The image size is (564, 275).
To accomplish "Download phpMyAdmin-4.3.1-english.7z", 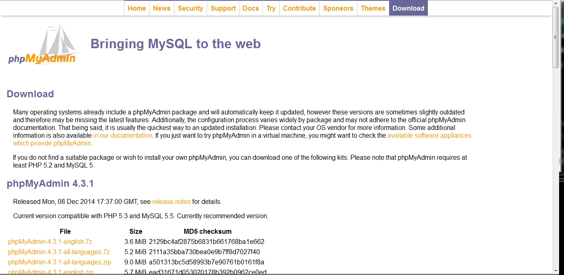I will click(x=50, y=242).
